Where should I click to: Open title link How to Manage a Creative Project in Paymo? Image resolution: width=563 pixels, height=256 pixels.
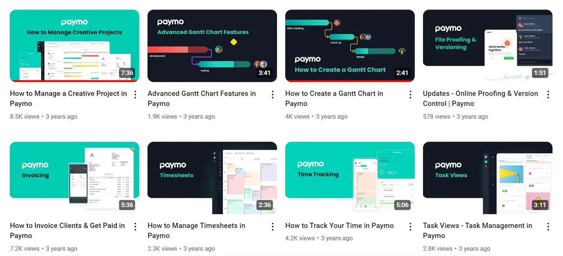click(69, 99)
